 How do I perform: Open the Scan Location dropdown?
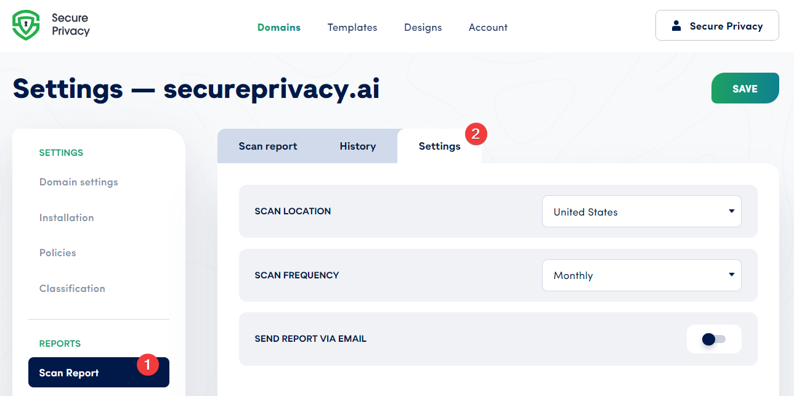pos(641,211)
